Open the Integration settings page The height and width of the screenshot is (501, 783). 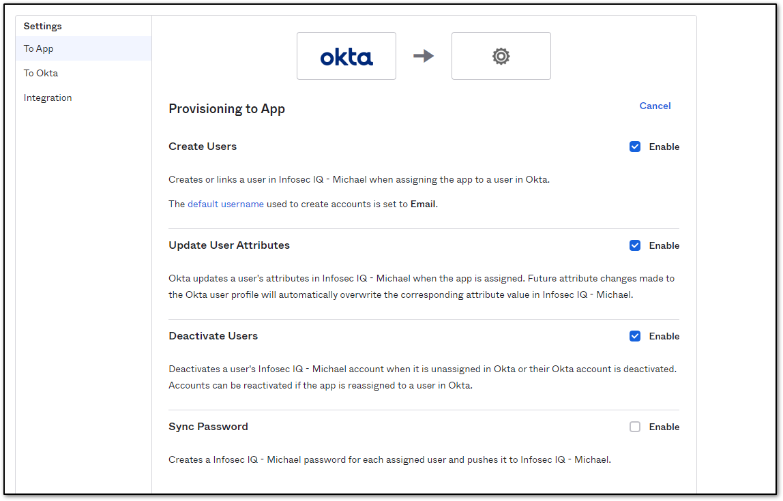47,97
